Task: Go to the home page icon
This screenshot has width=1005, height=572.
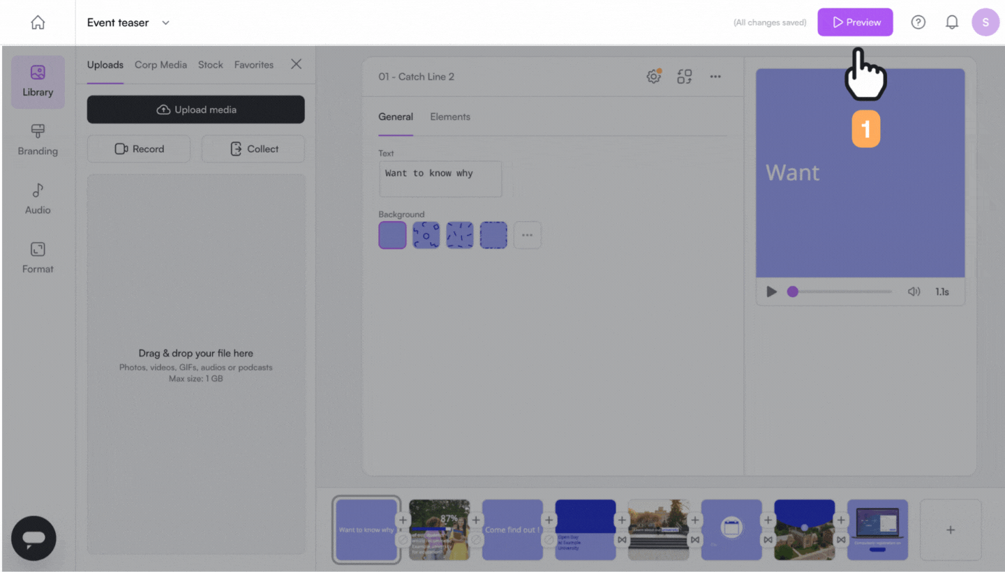Action: click(38, 22)
